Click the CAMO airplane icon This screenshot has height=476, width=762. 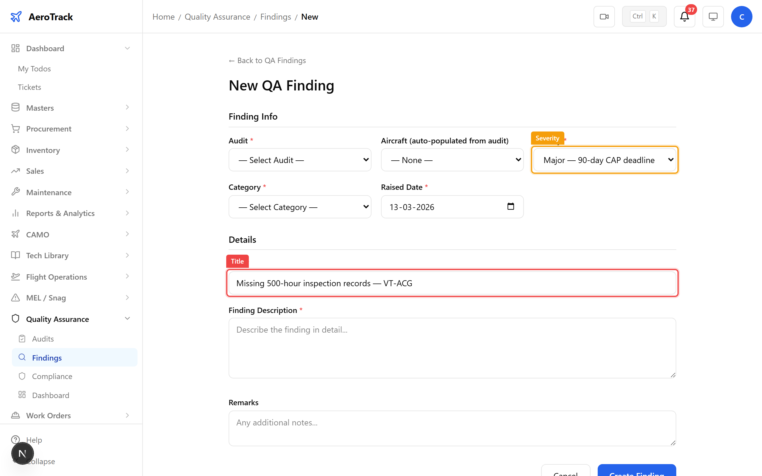coord(15,234)
